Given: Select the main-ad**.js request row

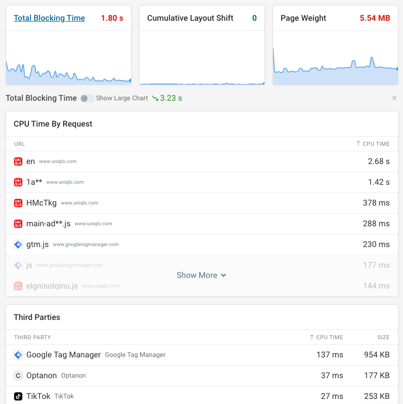Looking at the screenshot, I should point(202,224).
